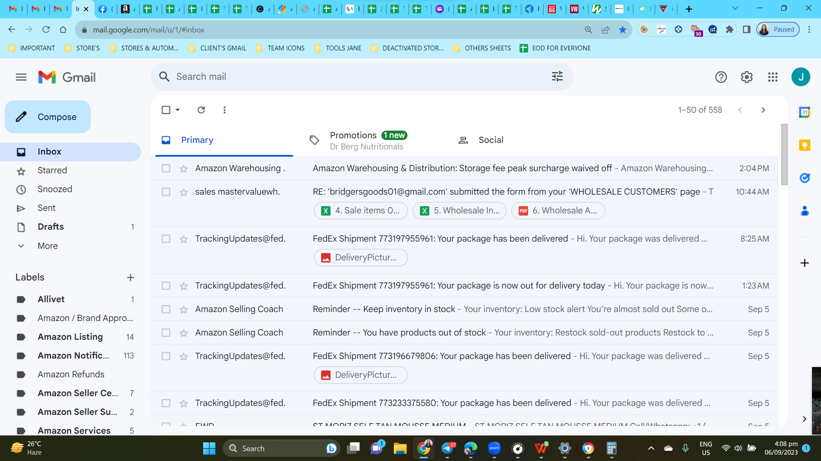Image resolution: width=821 pixels, height=461 pixels.
Task: Open Google account avatar J
Action: pos(800,77)
